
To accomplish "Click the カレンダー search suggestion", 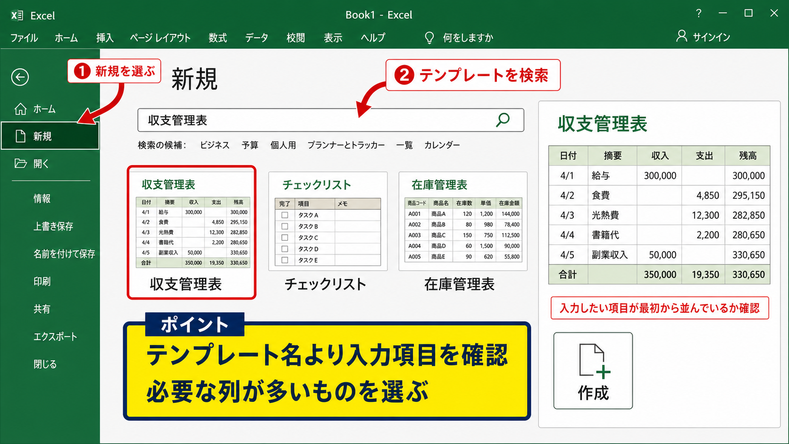I will 442,145.
